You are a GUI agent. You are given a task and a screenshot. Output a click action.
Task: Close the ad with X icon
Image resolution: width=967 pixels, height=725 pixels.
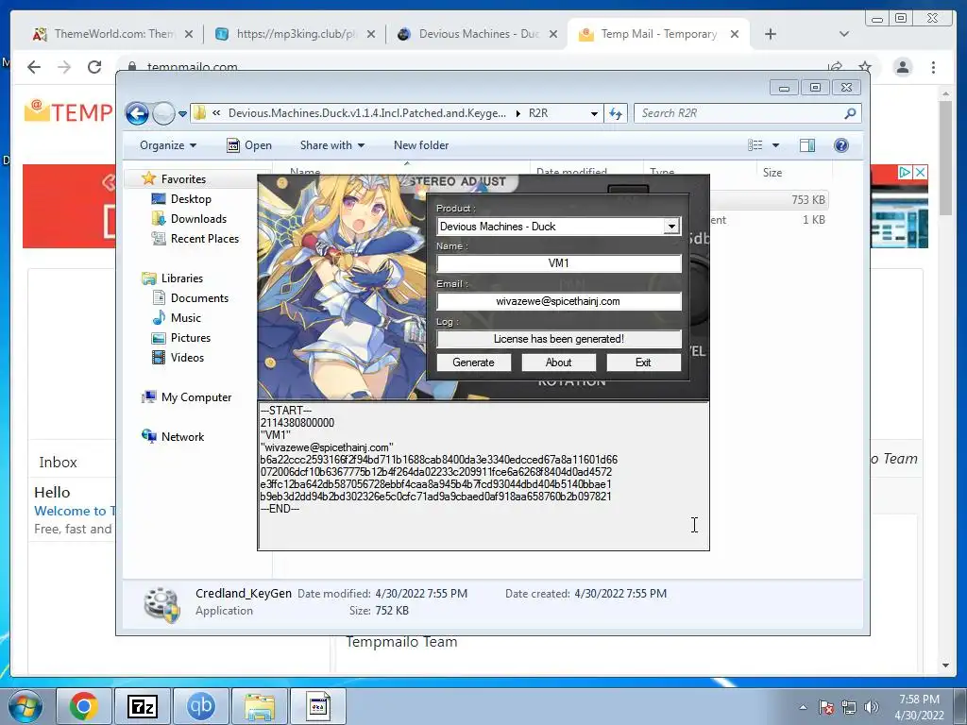(x=920, y=173)
